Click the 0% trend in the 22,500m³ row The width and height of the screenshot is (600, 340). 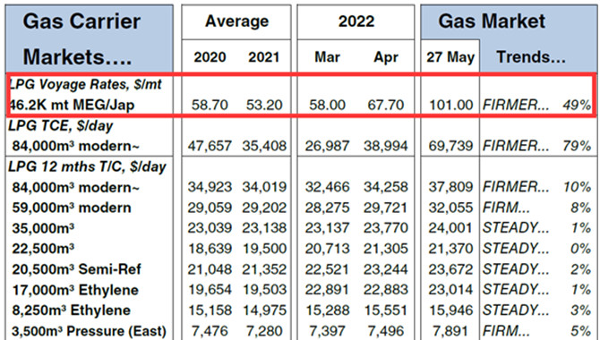[x=580, y=249]
